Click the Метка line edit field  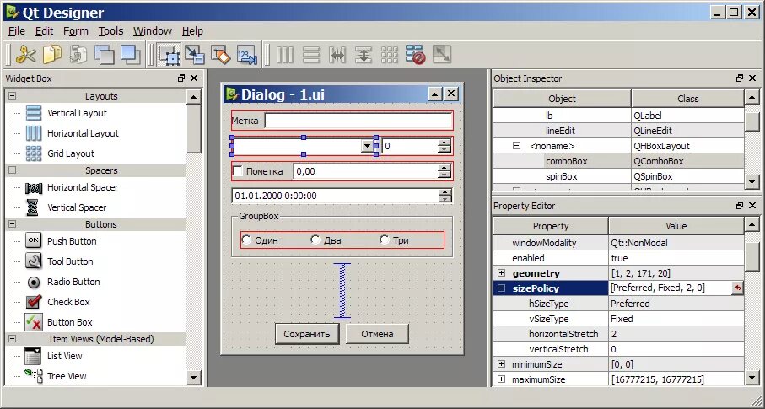coord(358,121)
